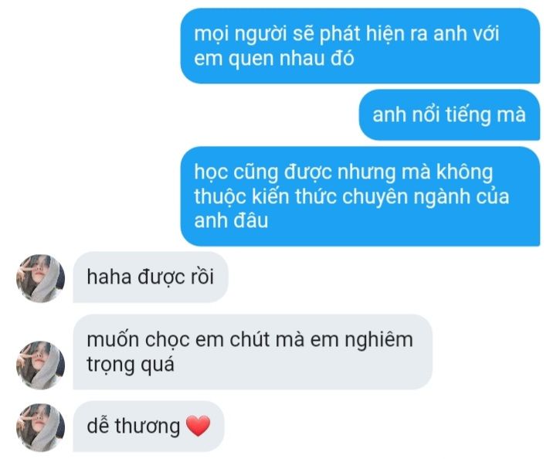Click the 'anh đâu' text line
This screenshot has width=553, height=459.
click(x=231, y=220)
